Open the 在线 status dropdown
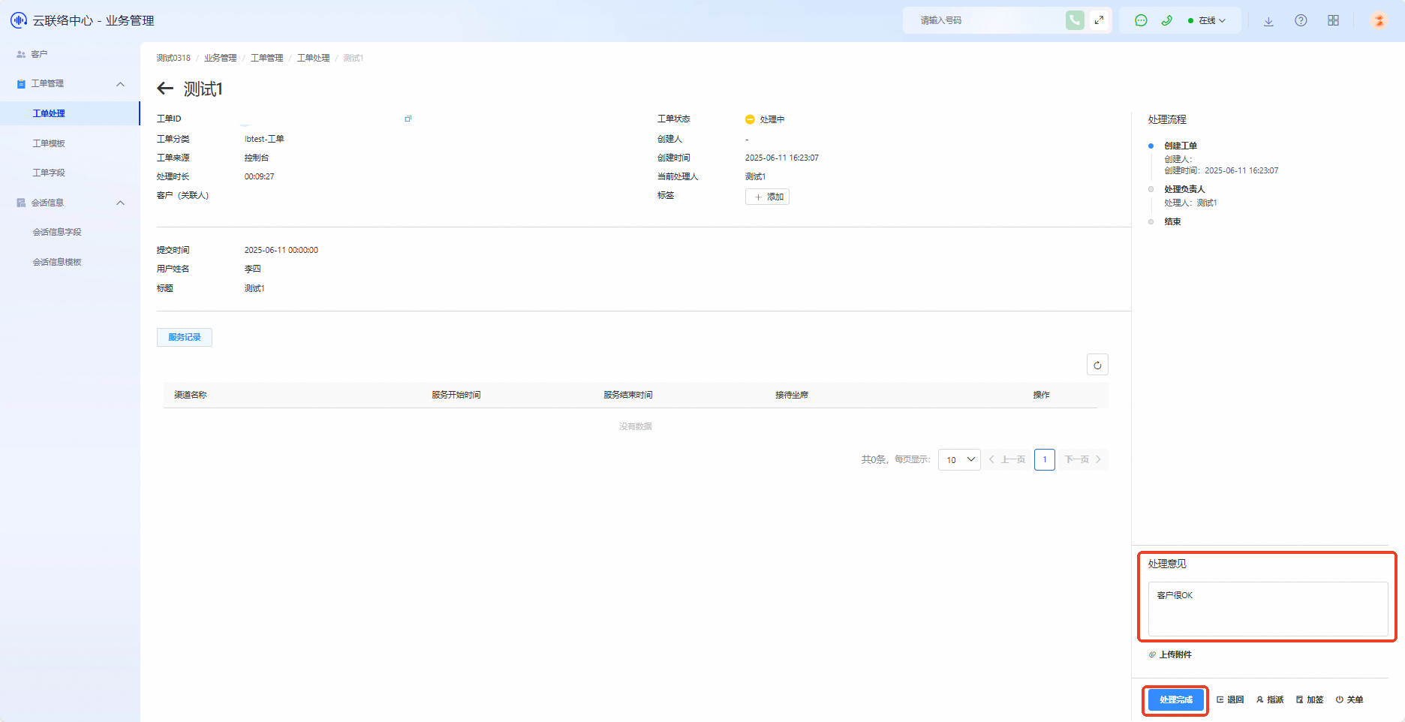 pyautogui.click(x=1207, y=20)
